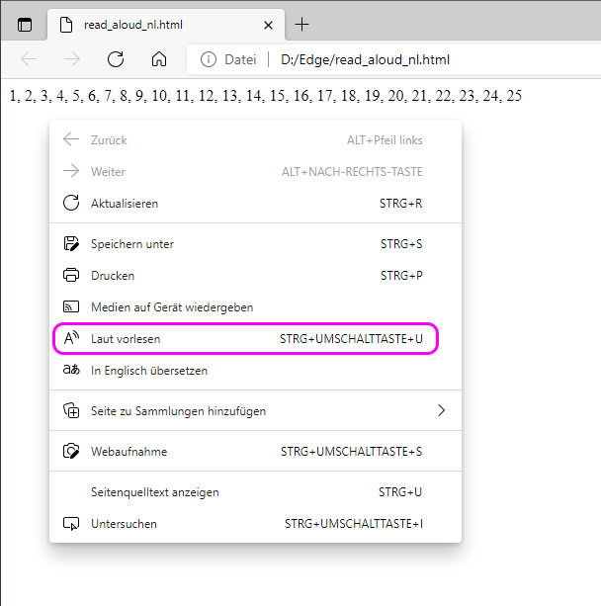The image size is (601, 606).
Task: Click the collections icon in the menu
Action: [71, 410]
